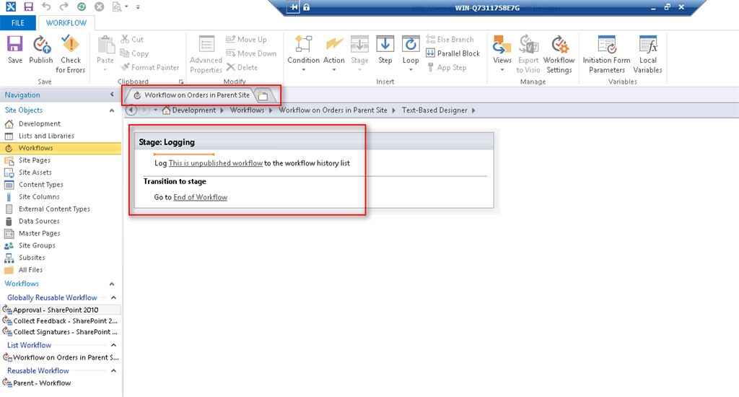Image resolution: width=739 pixels, height=397 pixels.
Task: Click Export to Visio
Action: point(528,55)
